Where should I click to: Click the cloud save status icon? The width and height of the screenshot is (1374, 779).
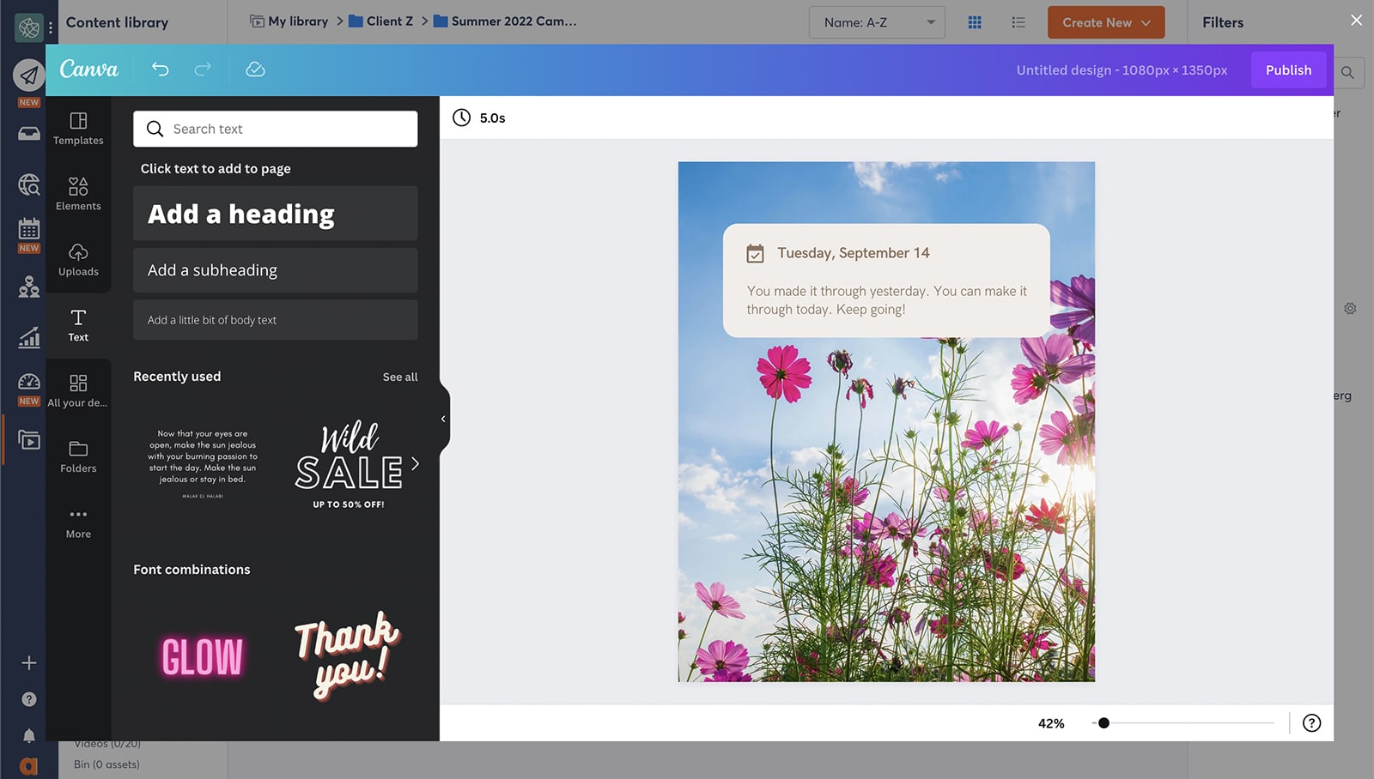pyautogui.click(x=255, y=69)
